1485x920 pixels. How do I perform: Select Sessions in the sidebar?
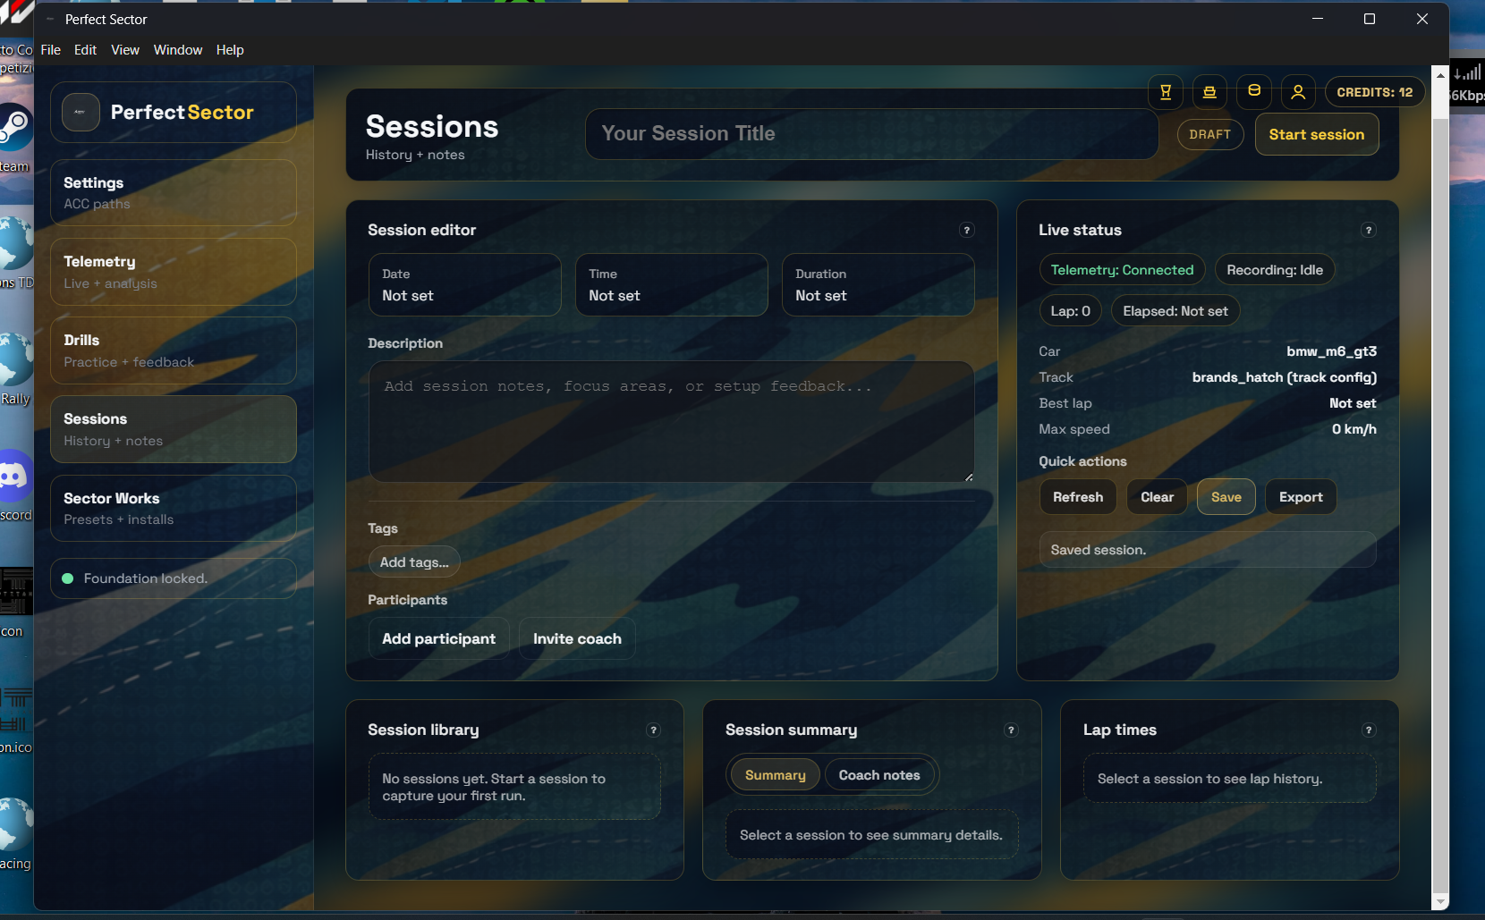click(x=174, y=429)
